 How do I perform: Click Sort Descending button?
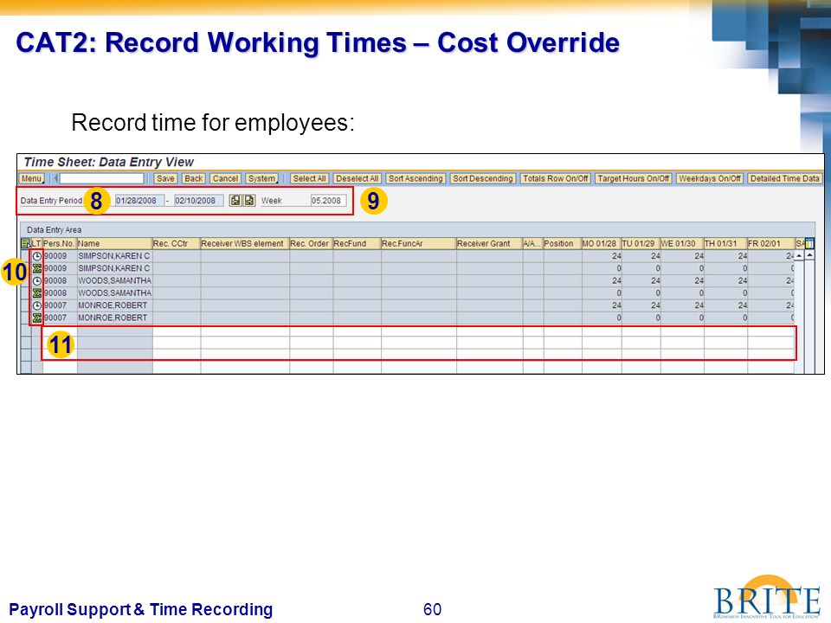(x=483, y=179)
